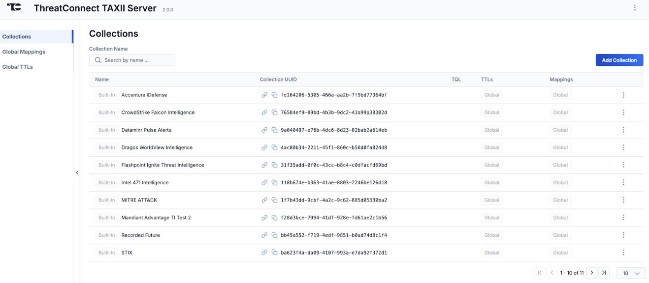Viewport: 649px width, 283px height.
Task: Open the kebab menu for CrowdStrike Falcon Intelligence
Action: [x=623, y=112]
